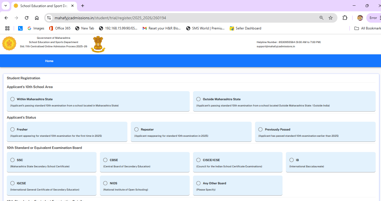Select CBSE board option

(x=105, y=160)
